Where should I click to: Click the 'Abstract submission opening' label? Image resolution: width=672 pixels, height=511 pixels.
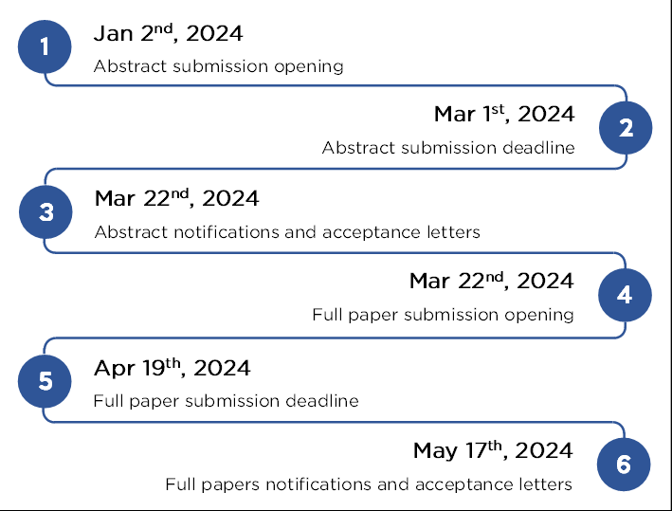(218, 66)
